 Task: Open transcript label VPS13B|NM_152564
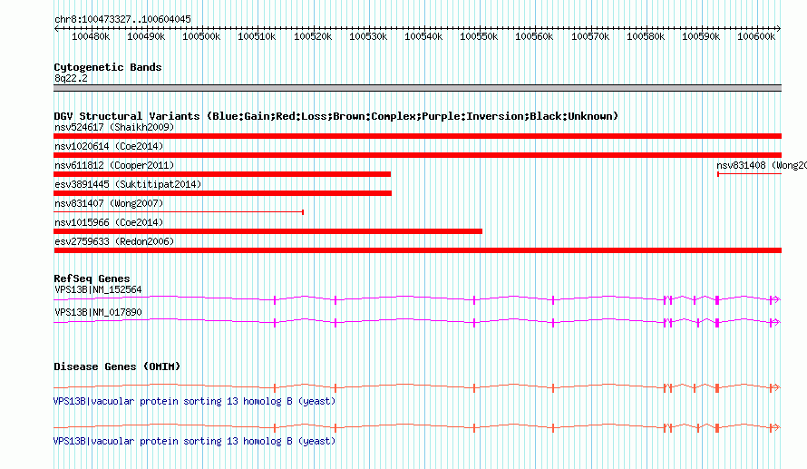coord(98,290)
